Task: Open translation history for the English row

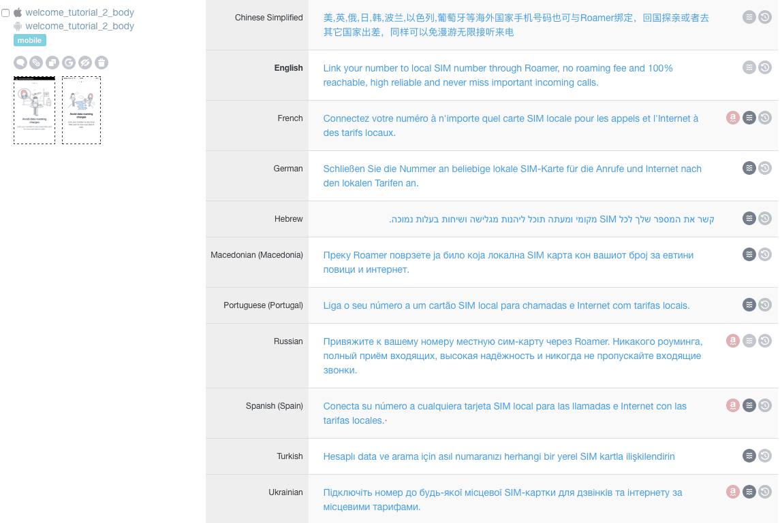Action: point(765,67)
